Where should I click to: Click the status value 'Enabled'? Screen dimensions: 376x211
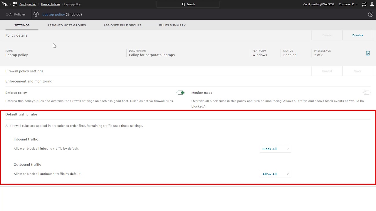290,55
